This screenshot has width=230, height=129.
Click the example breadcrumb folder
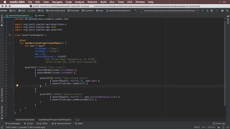pos(73,10)
